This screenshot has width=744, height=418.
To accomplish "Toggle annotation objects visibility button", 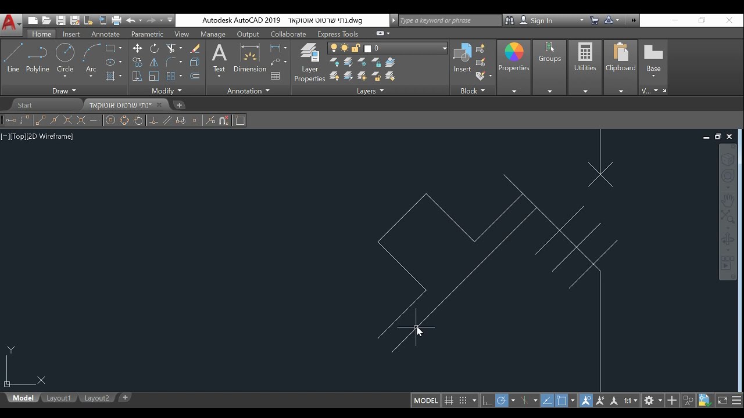I will point(586,401).
